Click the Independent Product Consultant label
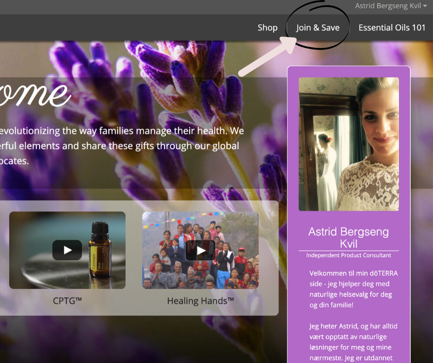This screenshot has height=363, width=433. 349,255
